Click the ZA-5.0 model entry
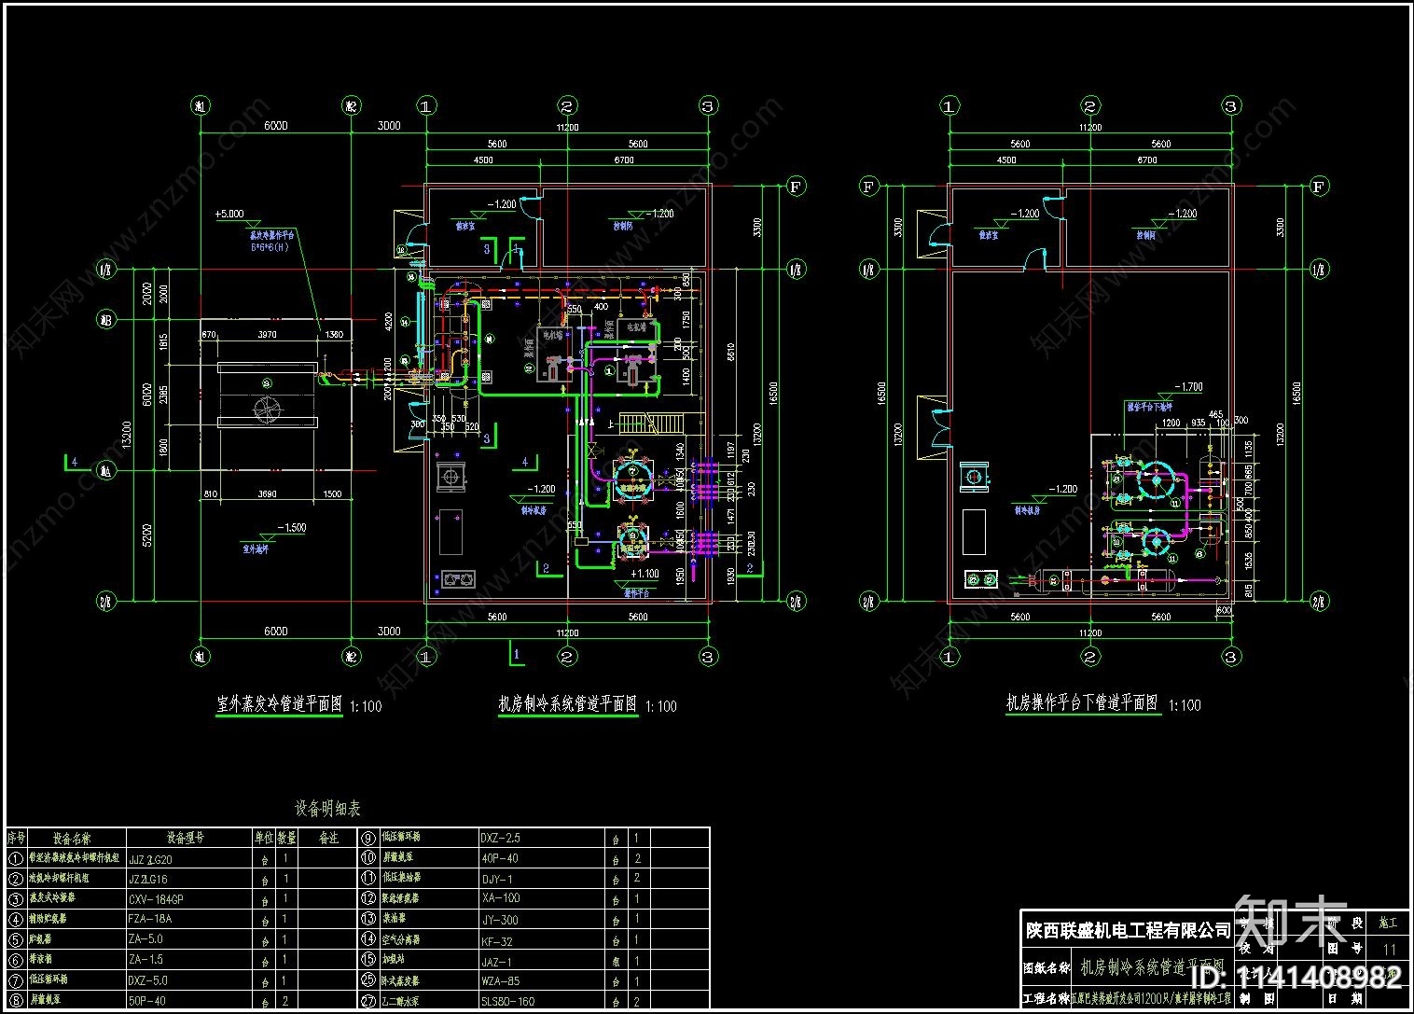The width and height of the screenshot is (1414, 1014). (x=145, y=939)
